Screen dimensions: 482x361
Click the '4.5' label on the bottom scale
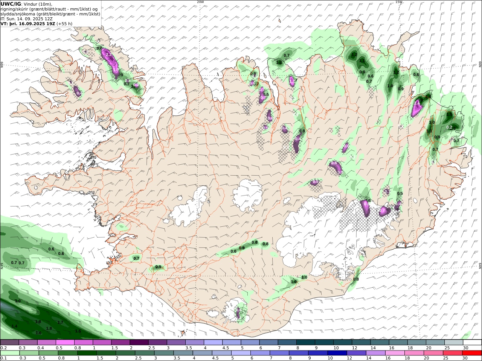coord(215,358)
